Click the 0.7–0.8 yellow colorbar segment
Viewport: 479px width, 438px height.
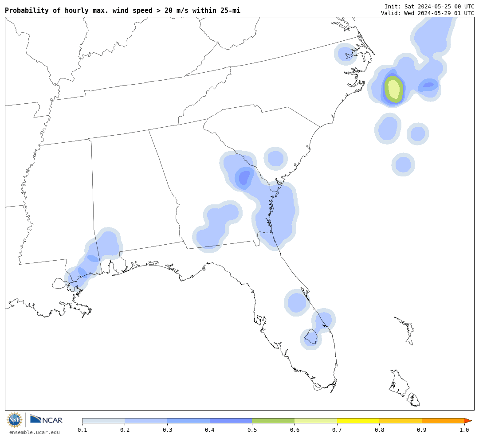click(358, 421)
